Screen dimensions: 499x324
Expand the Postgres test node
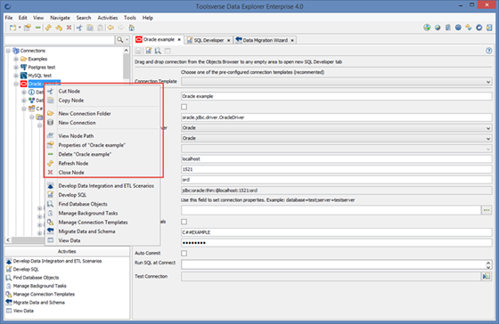(16, 67)
